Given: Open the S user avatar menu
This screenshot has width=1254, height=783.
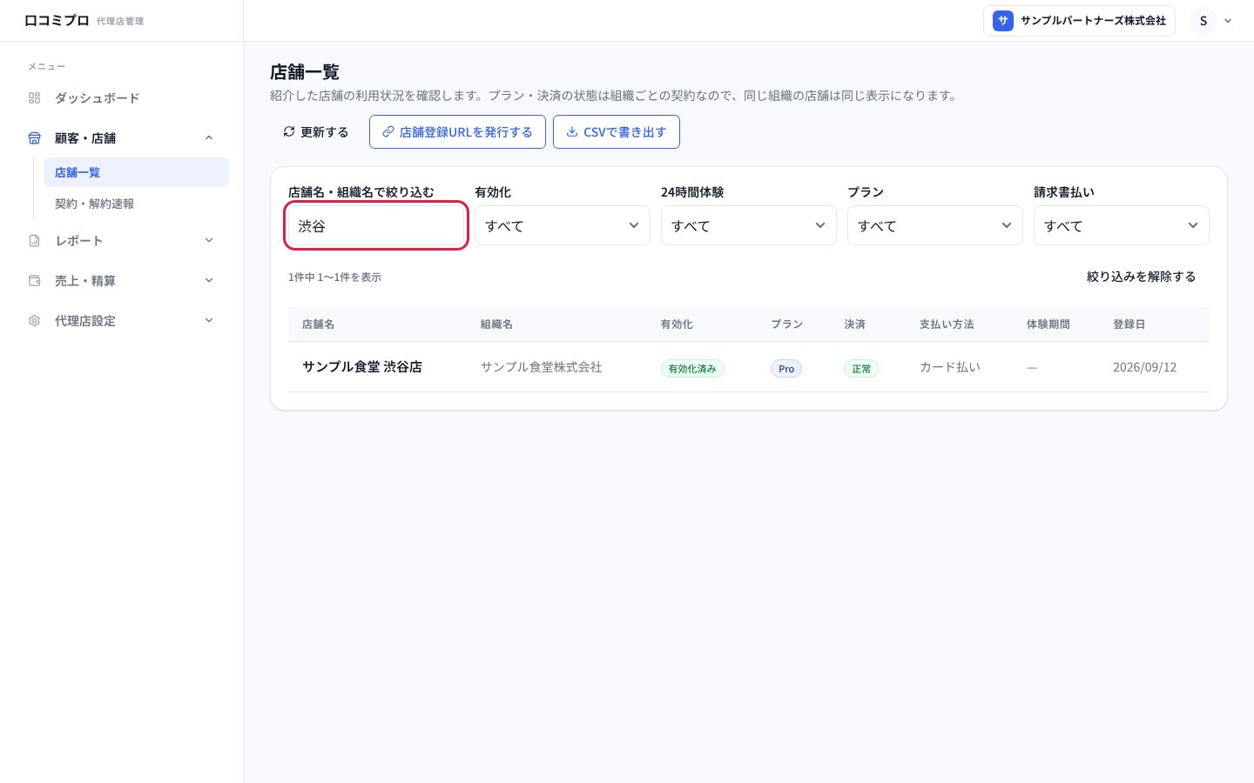Looking at the screenshot, I should (1203, 21).
